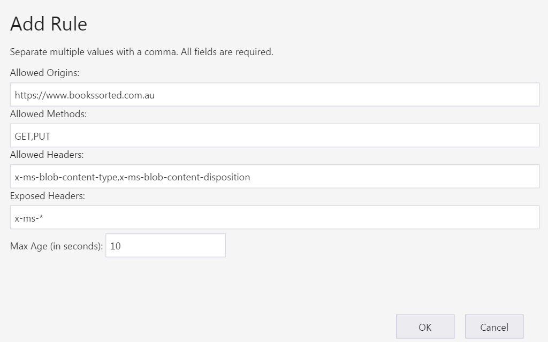Click the value 10 in Max Age
The image size is (548, 342).
pos(114,245)
